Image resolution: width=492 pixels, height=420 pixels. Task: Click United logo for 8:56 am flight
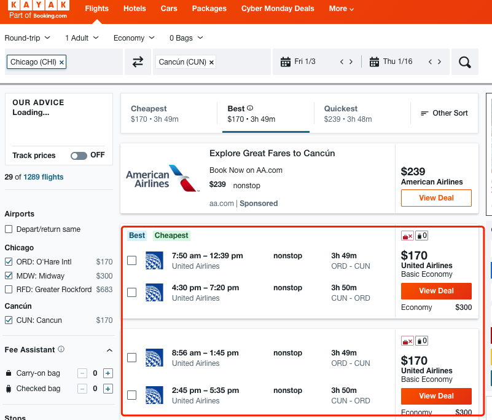(x=154, y=357)
